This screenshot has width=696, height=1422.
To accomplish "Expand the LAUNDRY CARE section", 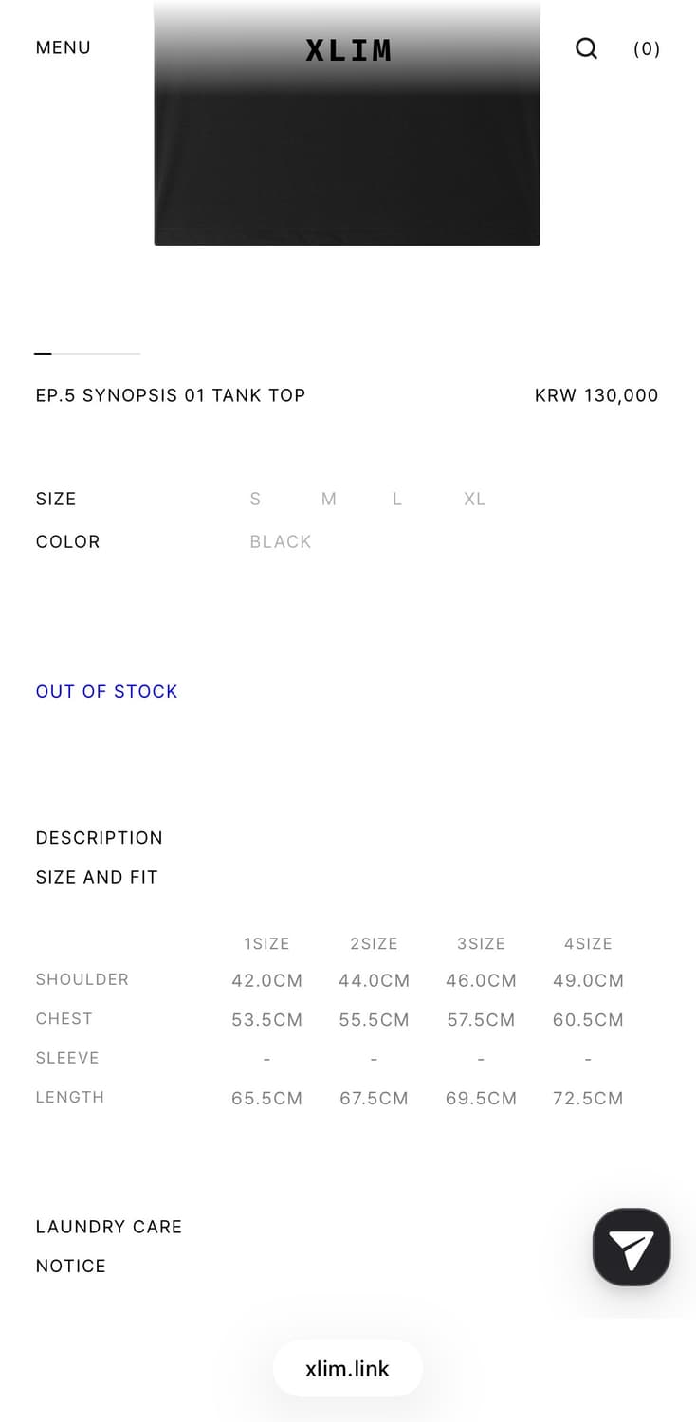I will (x=109, y=1227).
